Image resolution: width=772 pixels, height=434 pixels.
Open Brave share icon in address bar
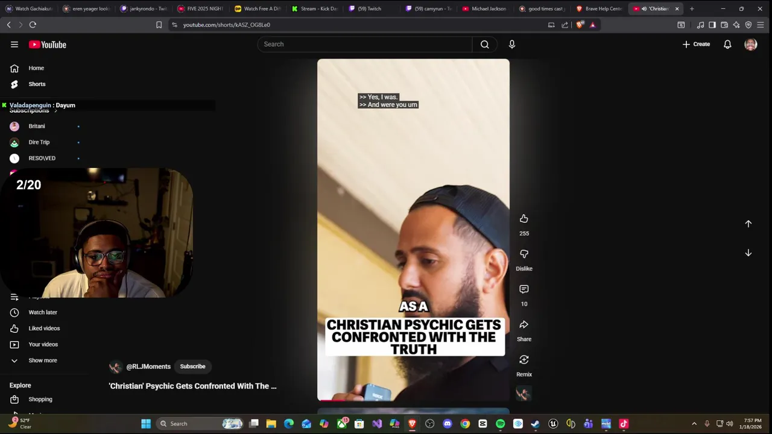[x=565, y=25]
